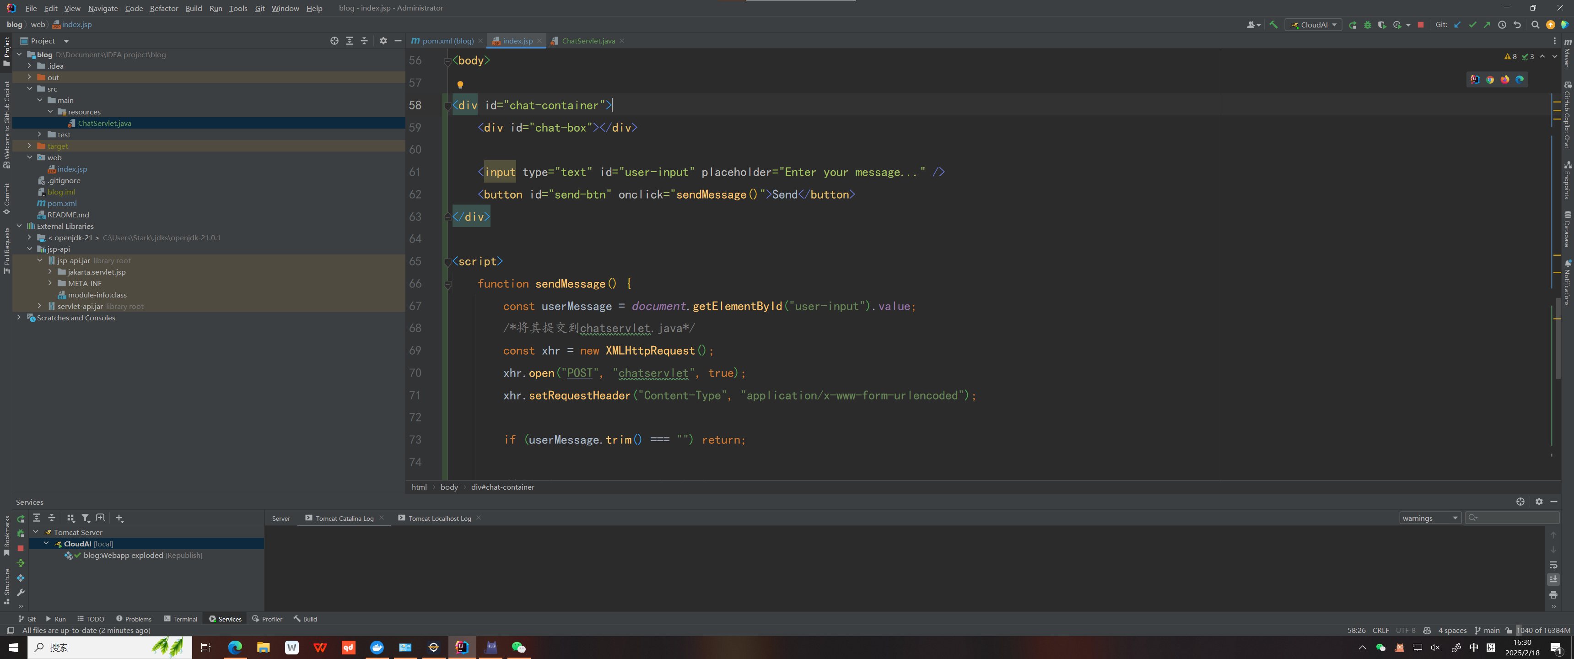Image resolution: width=1574 pixels, height=659 pixels.
Task: Open the warnings log level dropdown
Action: pyautogui.click(x=1430, y=519)
